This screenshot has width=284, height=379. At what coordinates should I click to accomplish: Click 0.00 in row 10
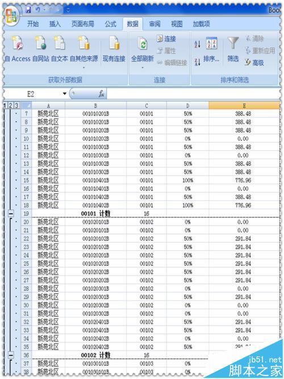[x=243, y=139]
